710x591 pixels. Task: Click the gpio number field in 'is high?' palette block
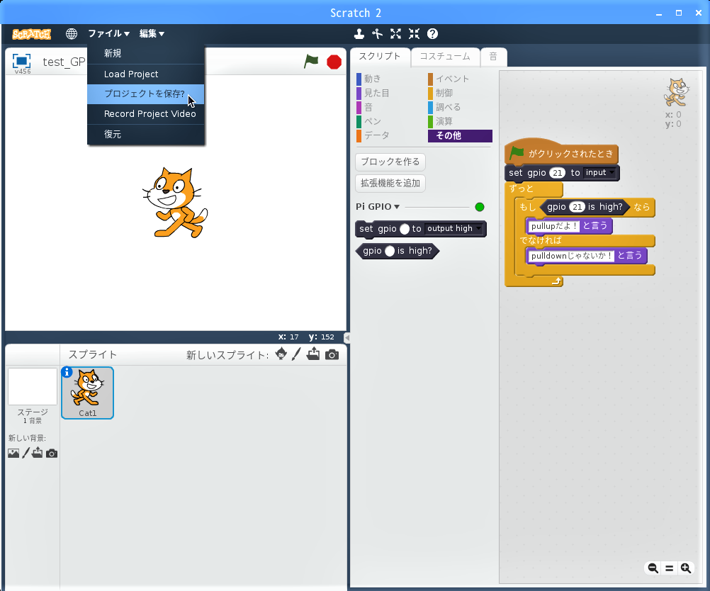point(390,251)
